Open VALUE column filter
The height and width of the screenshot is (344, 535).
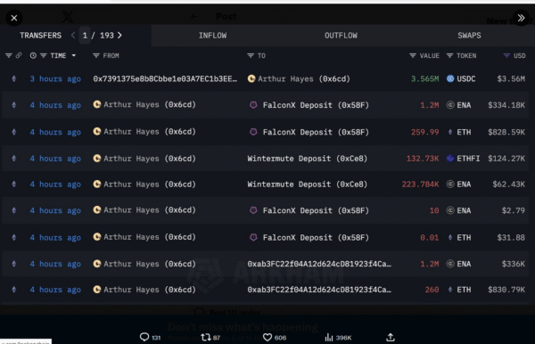413,55
